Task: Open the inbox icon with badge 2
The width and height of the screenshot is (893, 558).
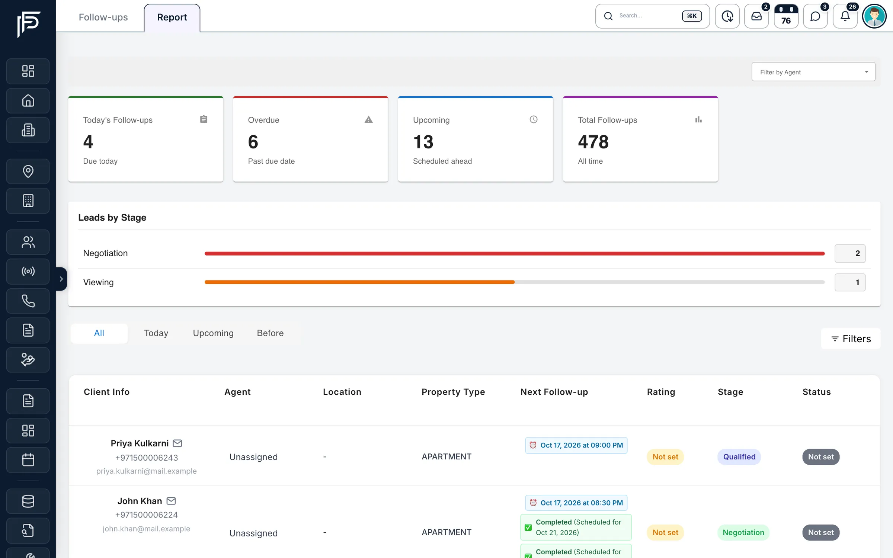Action: point(756,16)
